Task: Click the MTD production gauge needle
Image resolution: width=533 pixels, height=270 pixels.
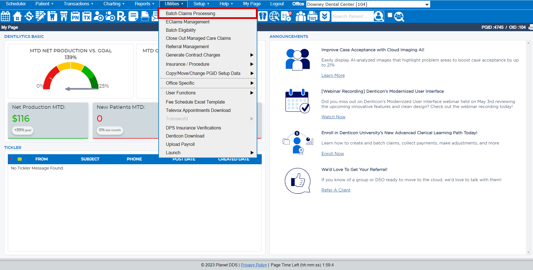Action: (x=68, y=89)
